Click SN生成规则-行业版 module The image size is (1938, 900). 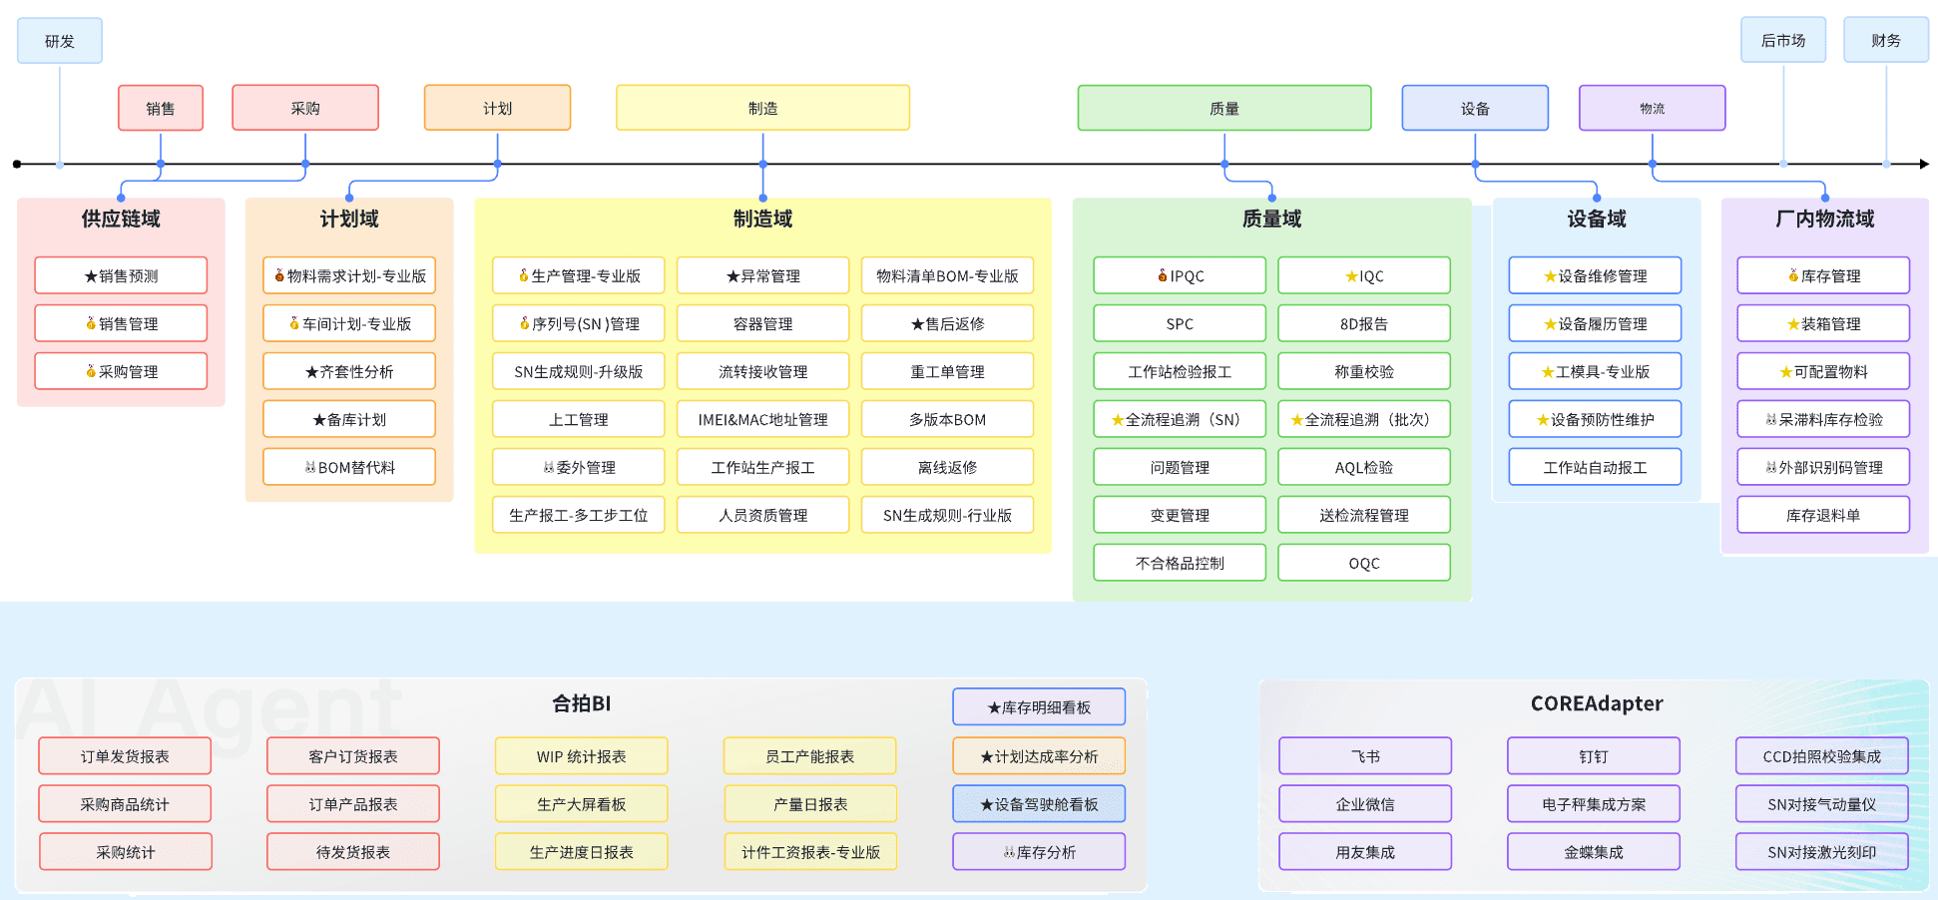947,515
